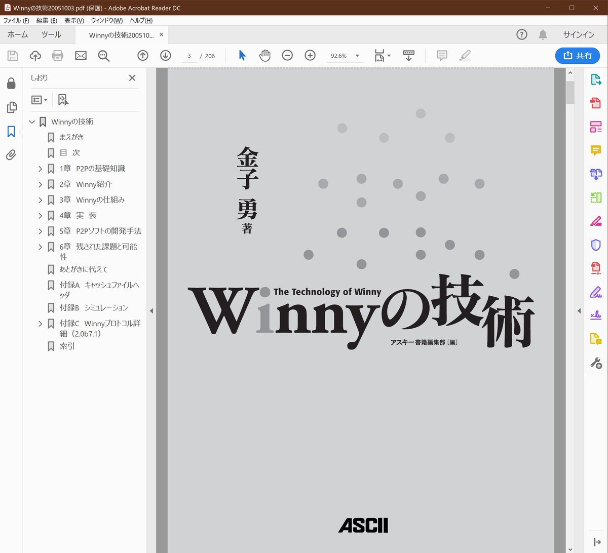Click the read mode keyboard icon
Image resolution: width=608 pixels, height=553 pixels.
(408, 56)
